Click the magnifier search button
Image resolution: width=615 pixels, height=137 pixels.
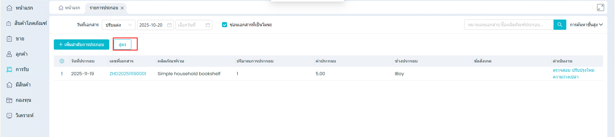tap(560, 25)
